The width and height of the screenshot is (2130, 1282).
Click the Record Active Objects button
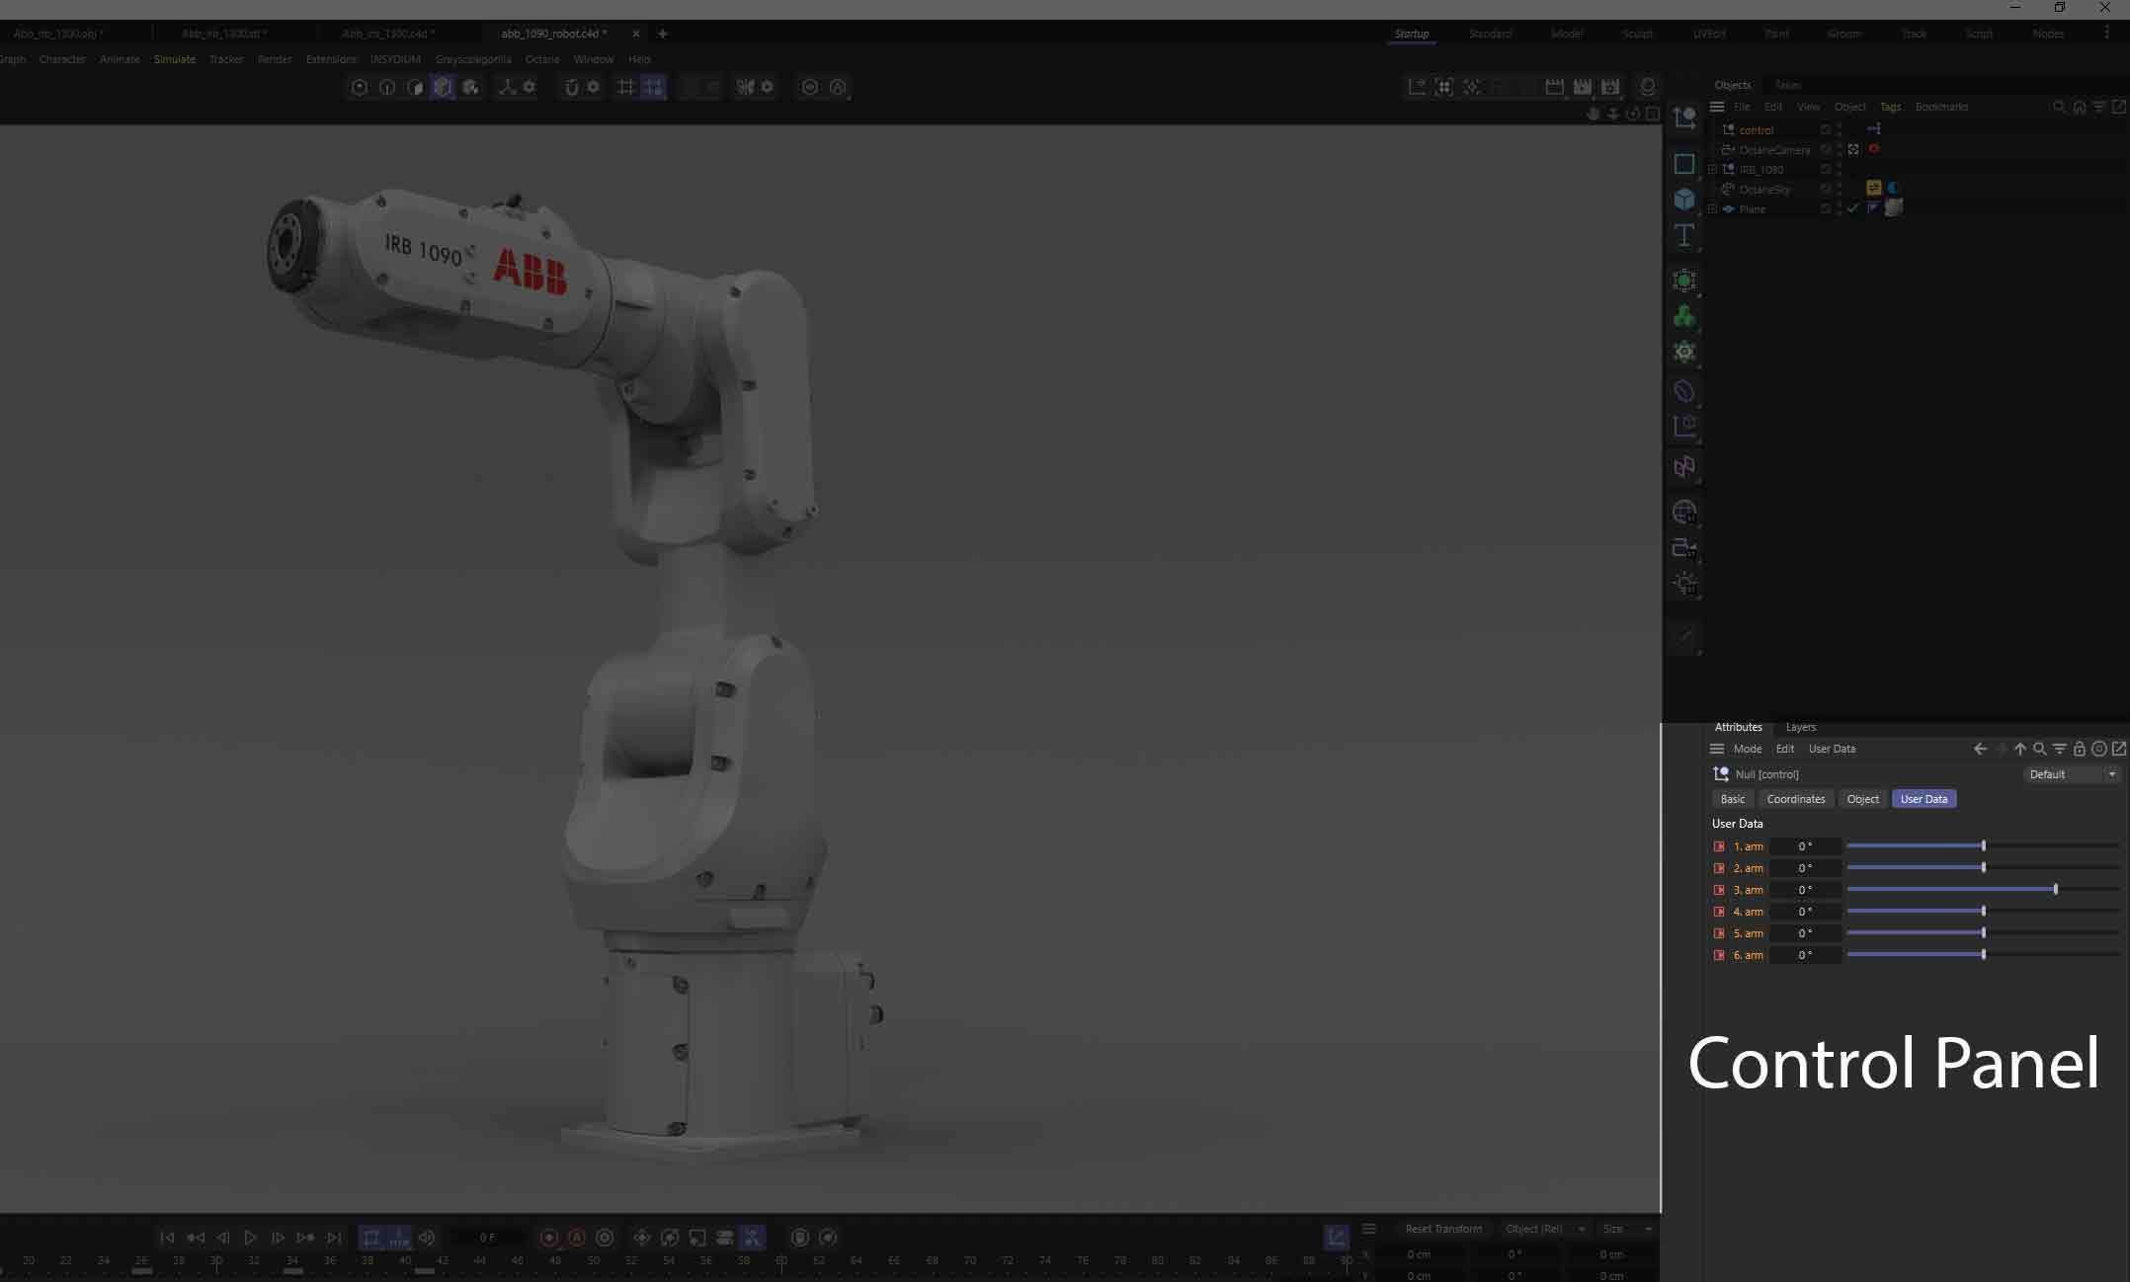[x=549, y=1238]
